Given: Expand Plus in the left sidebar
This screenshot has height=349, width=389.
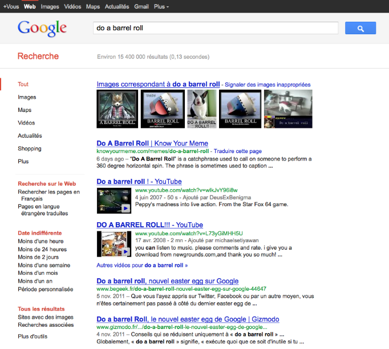Looking at the screenshot, I should pos(23,162).
